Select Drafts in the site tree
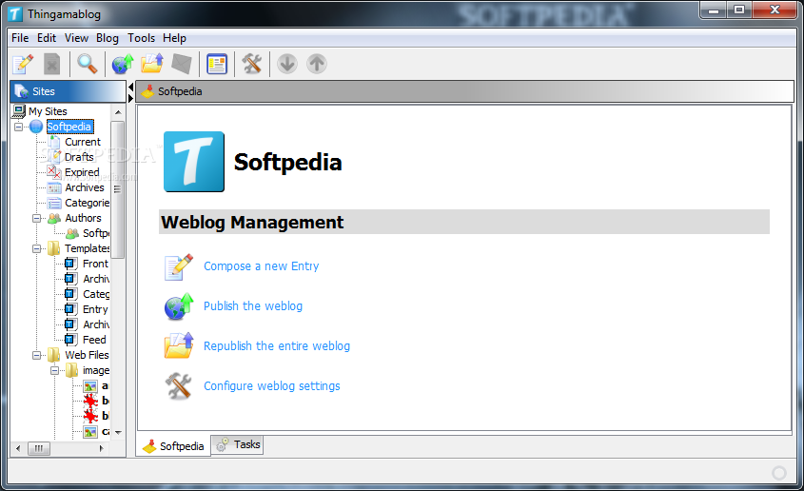The height and width of the screenshot is (491, 804). point(79,157)
